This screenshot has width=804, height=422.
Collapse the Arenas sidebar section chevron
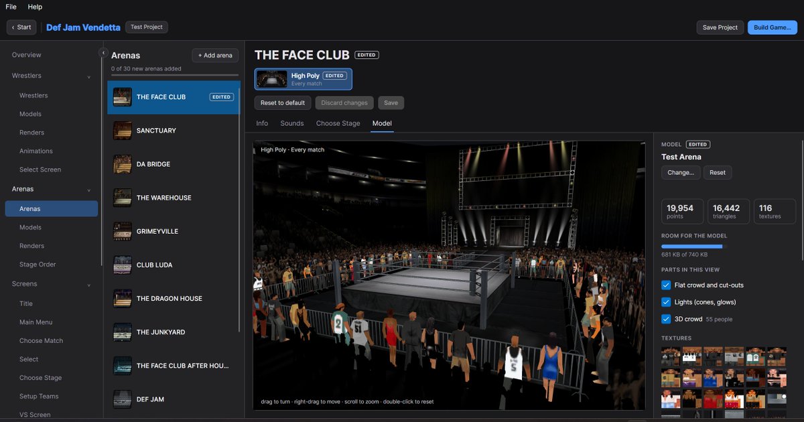88,190
